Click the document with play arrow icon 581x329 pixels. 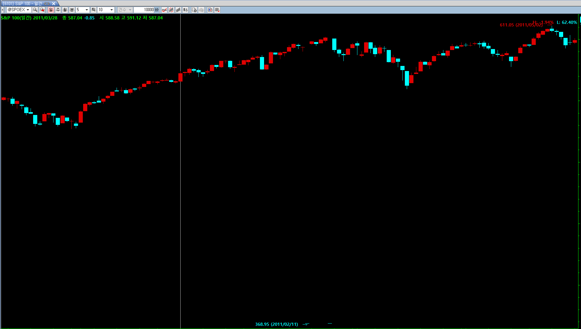[x=194, y=10]
